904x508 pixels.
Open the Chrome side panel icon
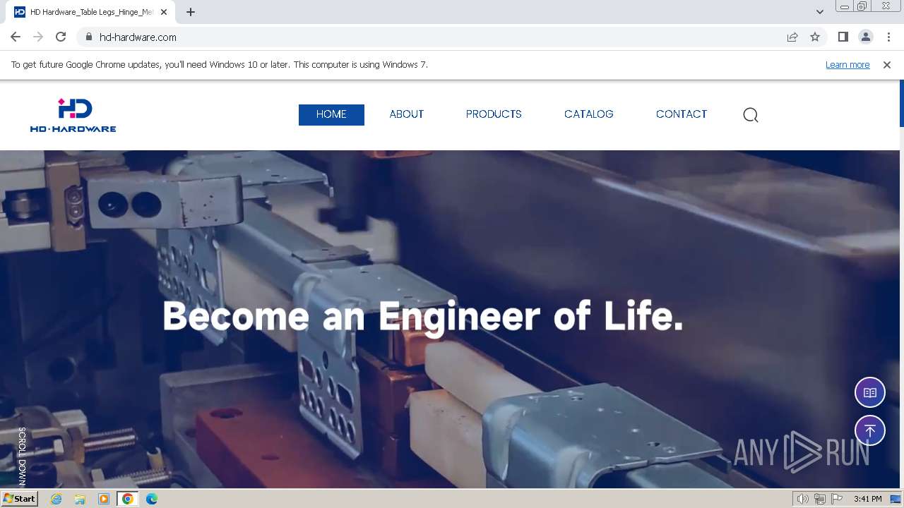click(843, 37)
